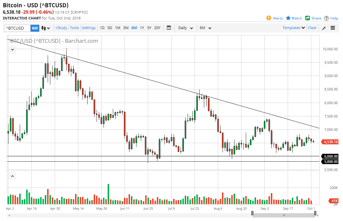
Task: Switch to the 3M time range
Action: [126, 28]
